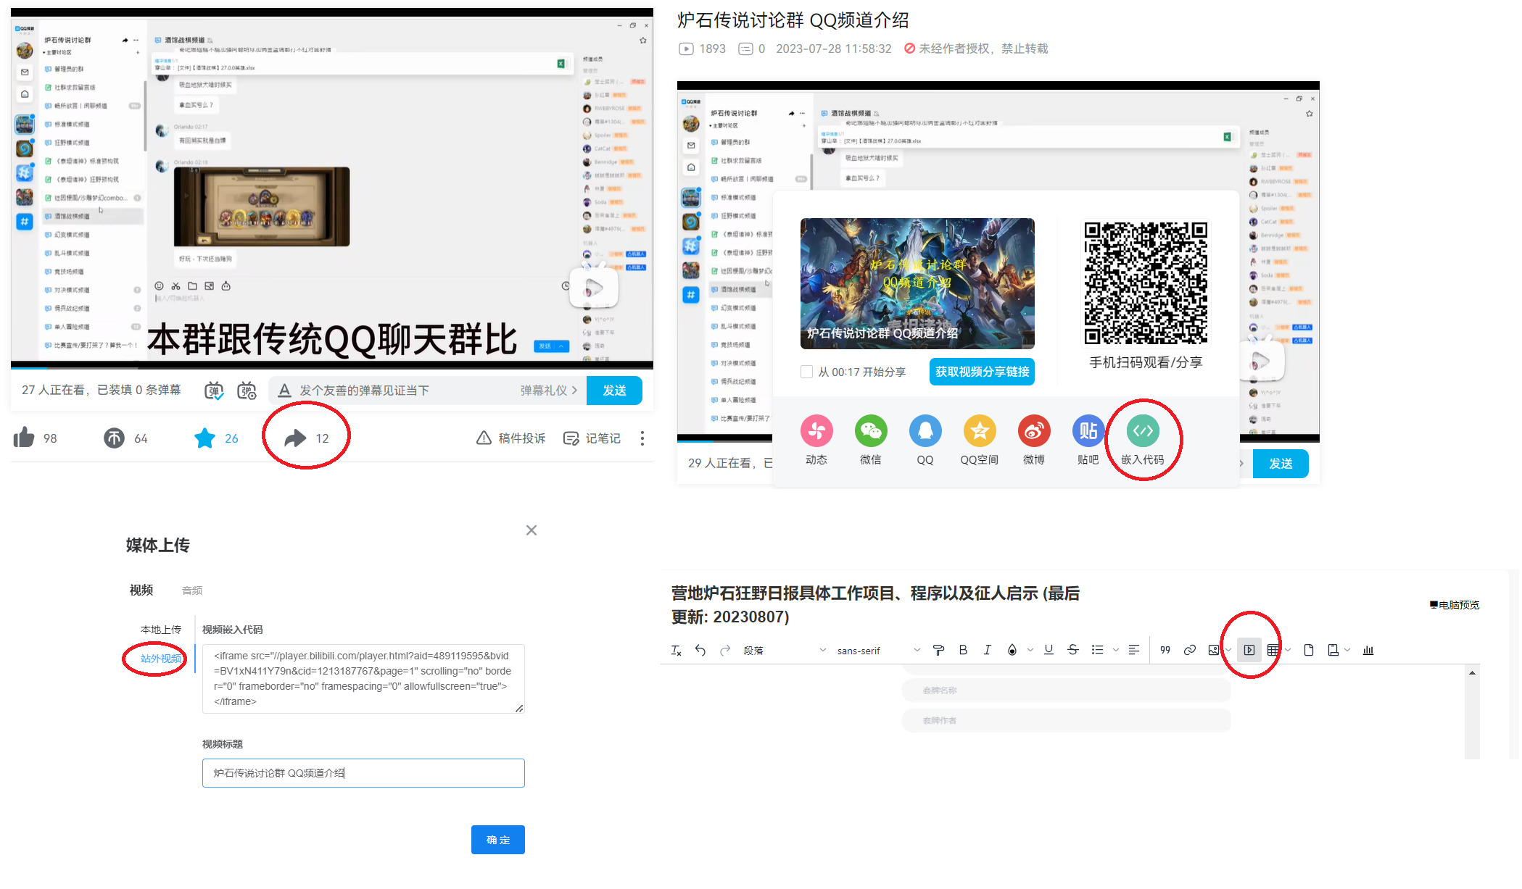1522x889 pixels.
Task: Click the 套牌名称 field in the editor
Action: click(1066, 690)
